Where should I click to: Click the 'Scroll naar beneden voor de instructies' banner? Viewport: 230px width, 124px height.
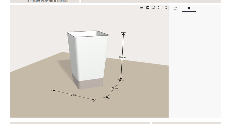(48, 1)
